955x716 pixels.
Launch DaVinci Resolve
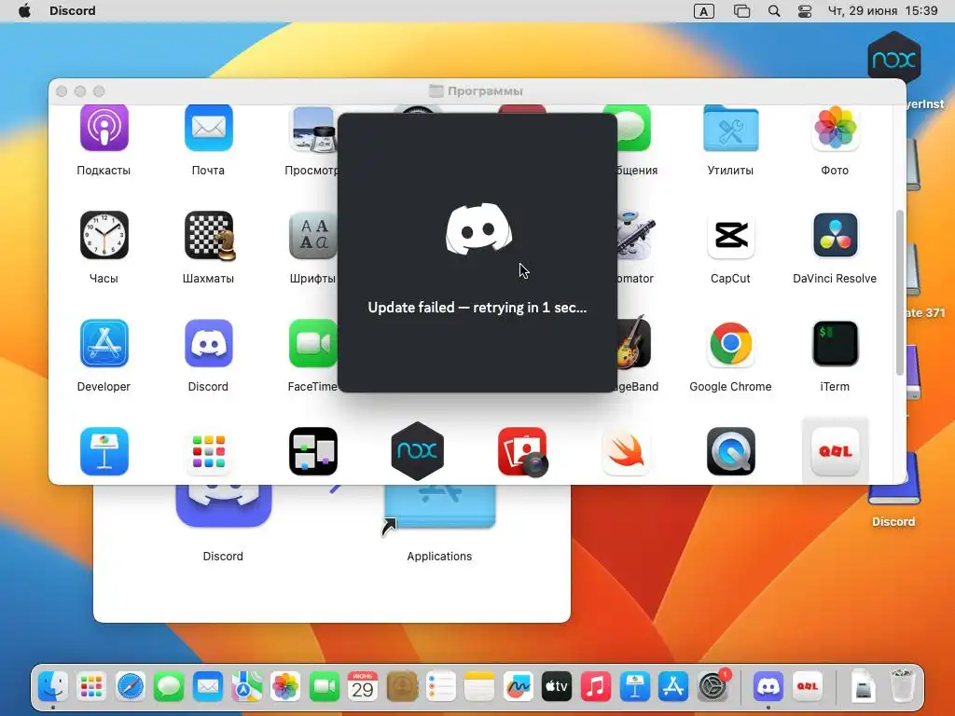(x=835, y=235)
